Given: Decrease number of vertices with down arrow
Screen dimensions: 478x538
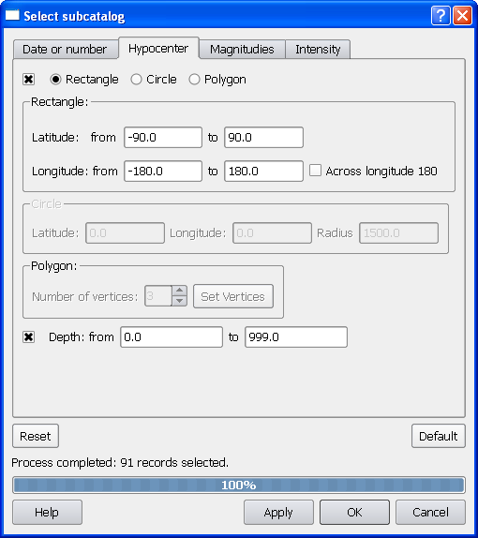Looking at the screenshot, I should click(179, 301).
